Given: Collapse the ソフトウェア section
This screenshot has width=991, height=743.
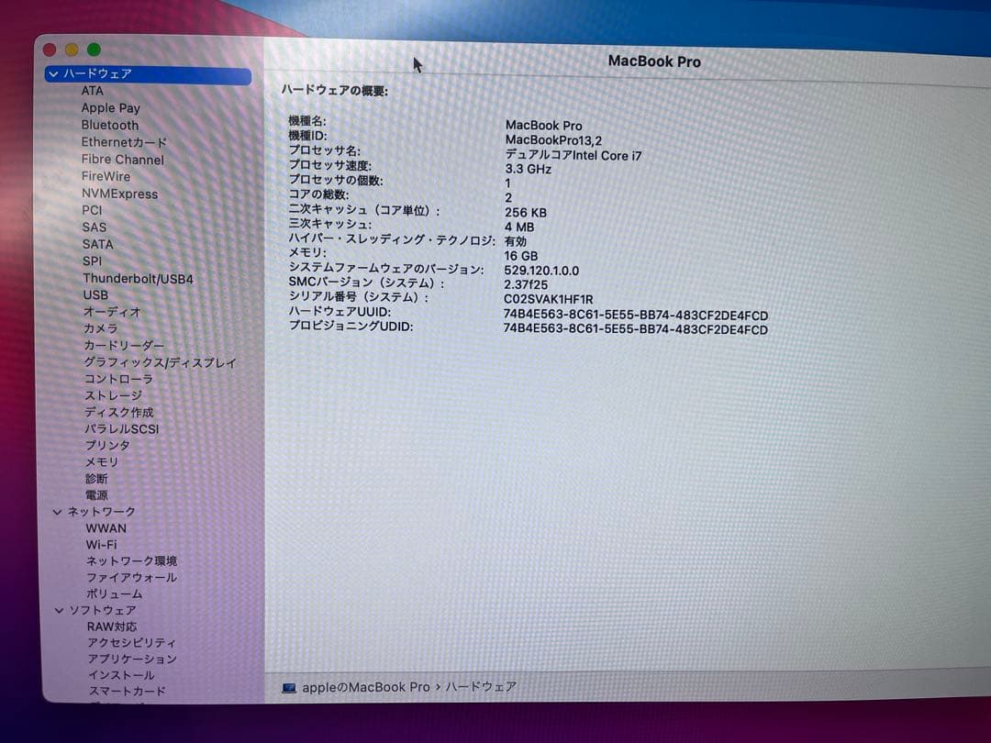Looking at the screenshot, I should (x=58, y=609).
